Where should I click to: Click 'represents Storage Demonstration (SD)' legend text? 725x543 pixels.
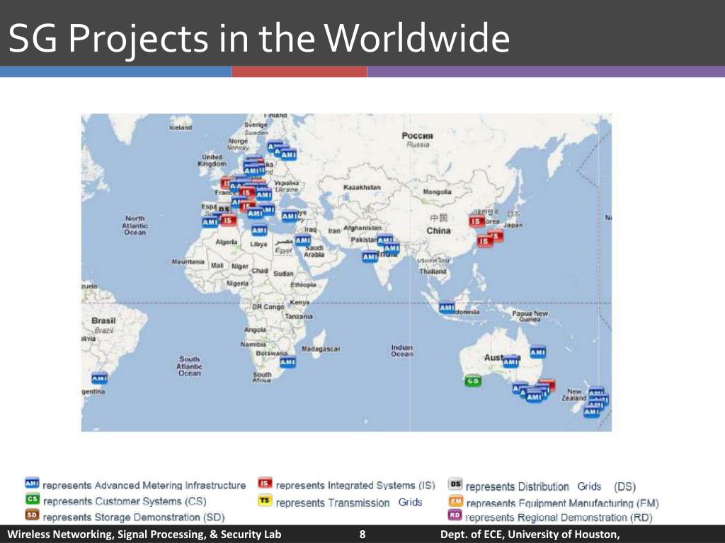tap(134, 517)
